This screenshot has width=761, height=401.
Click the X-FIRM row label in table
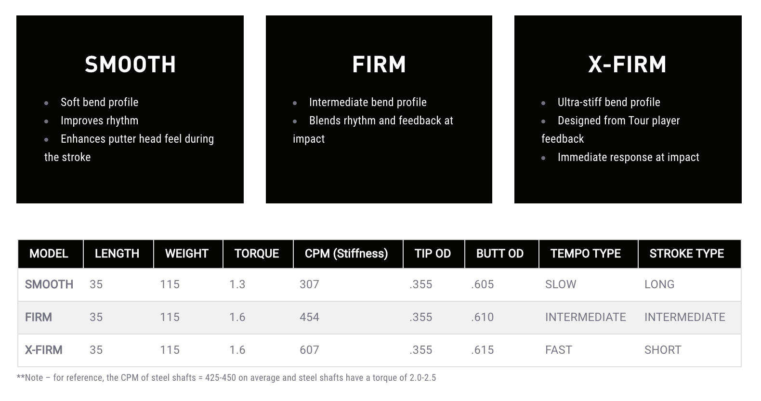[44, 350]
